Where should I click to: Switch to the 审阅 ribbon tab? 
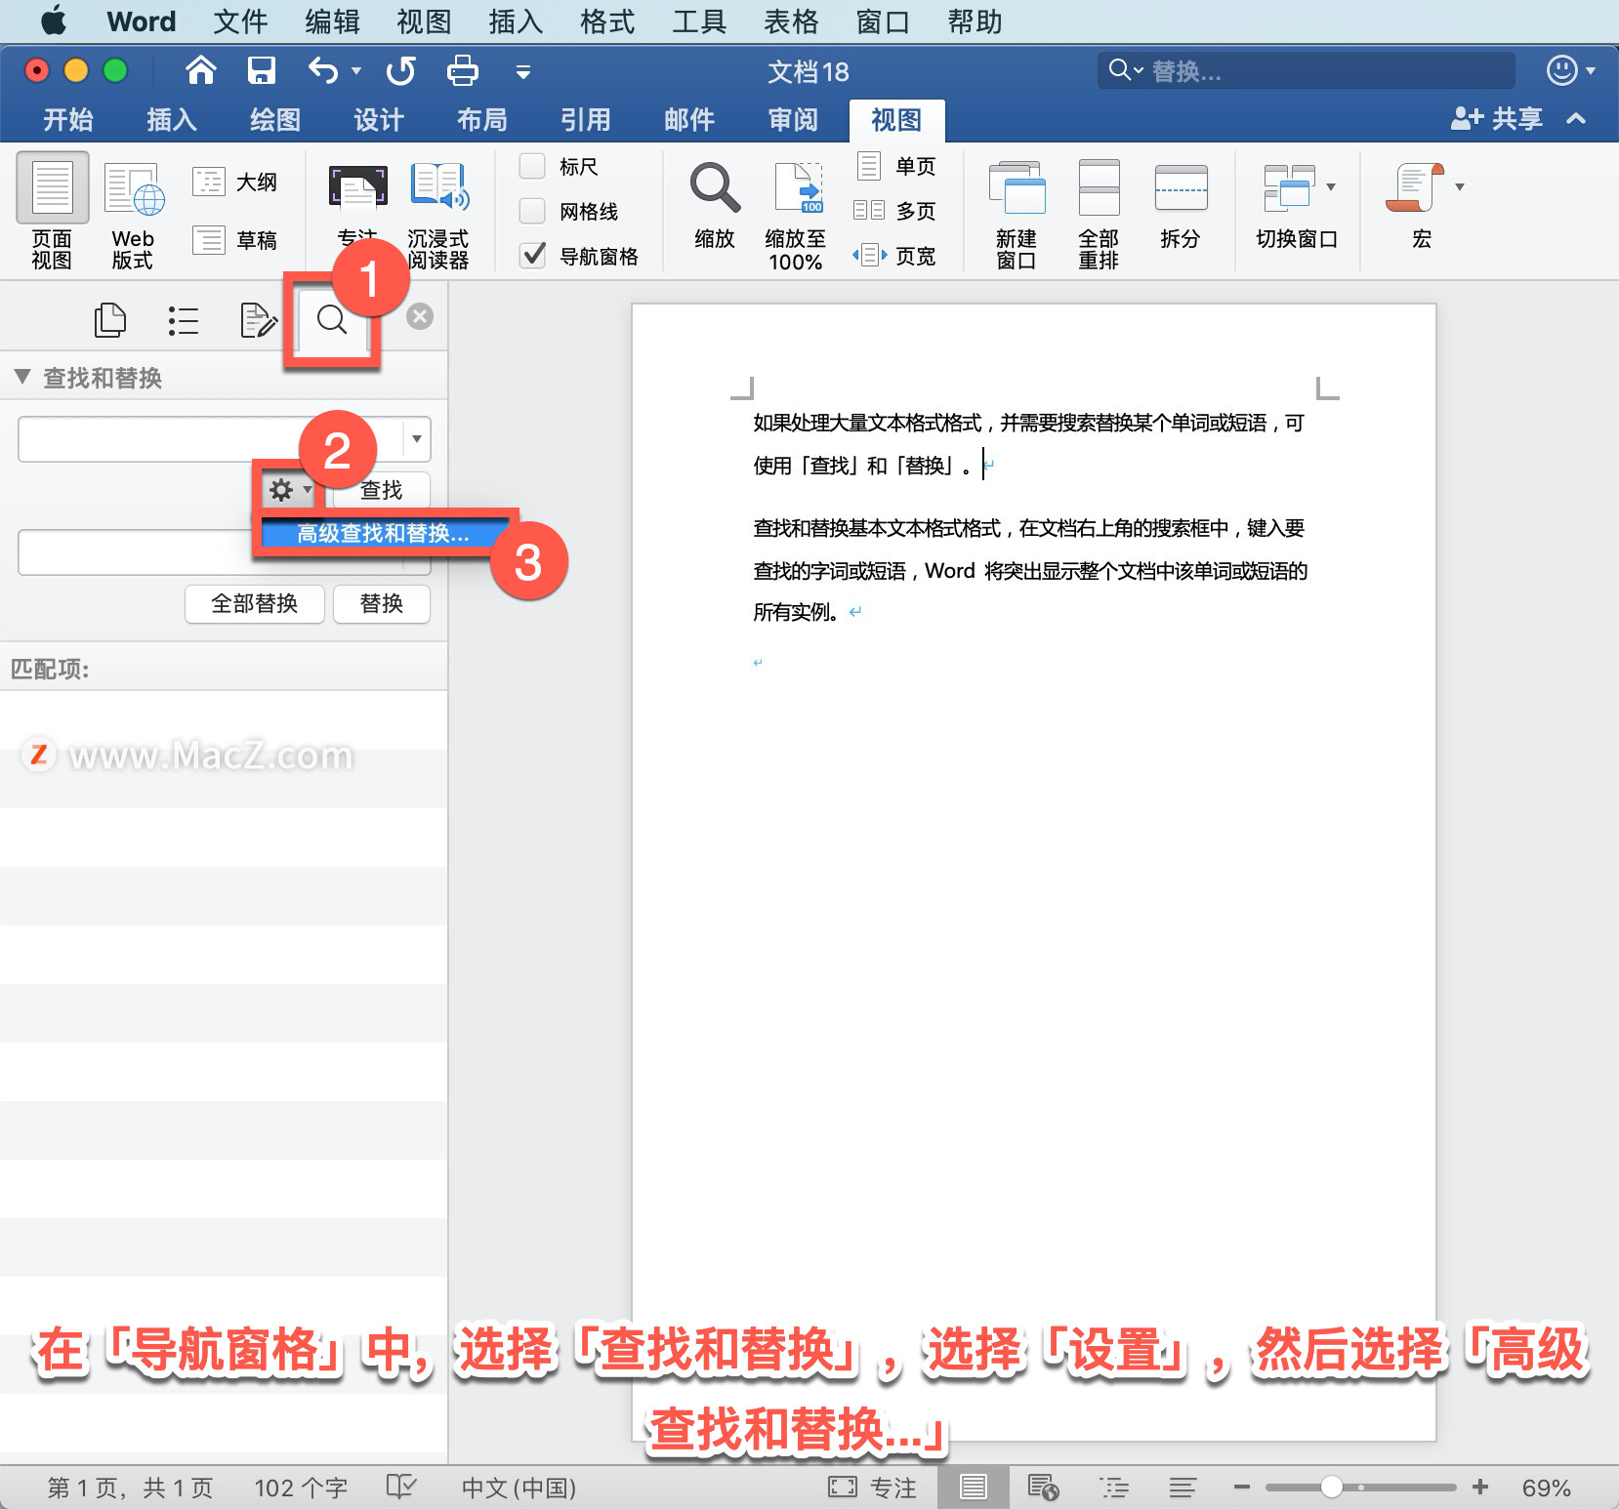coord(793,120)
